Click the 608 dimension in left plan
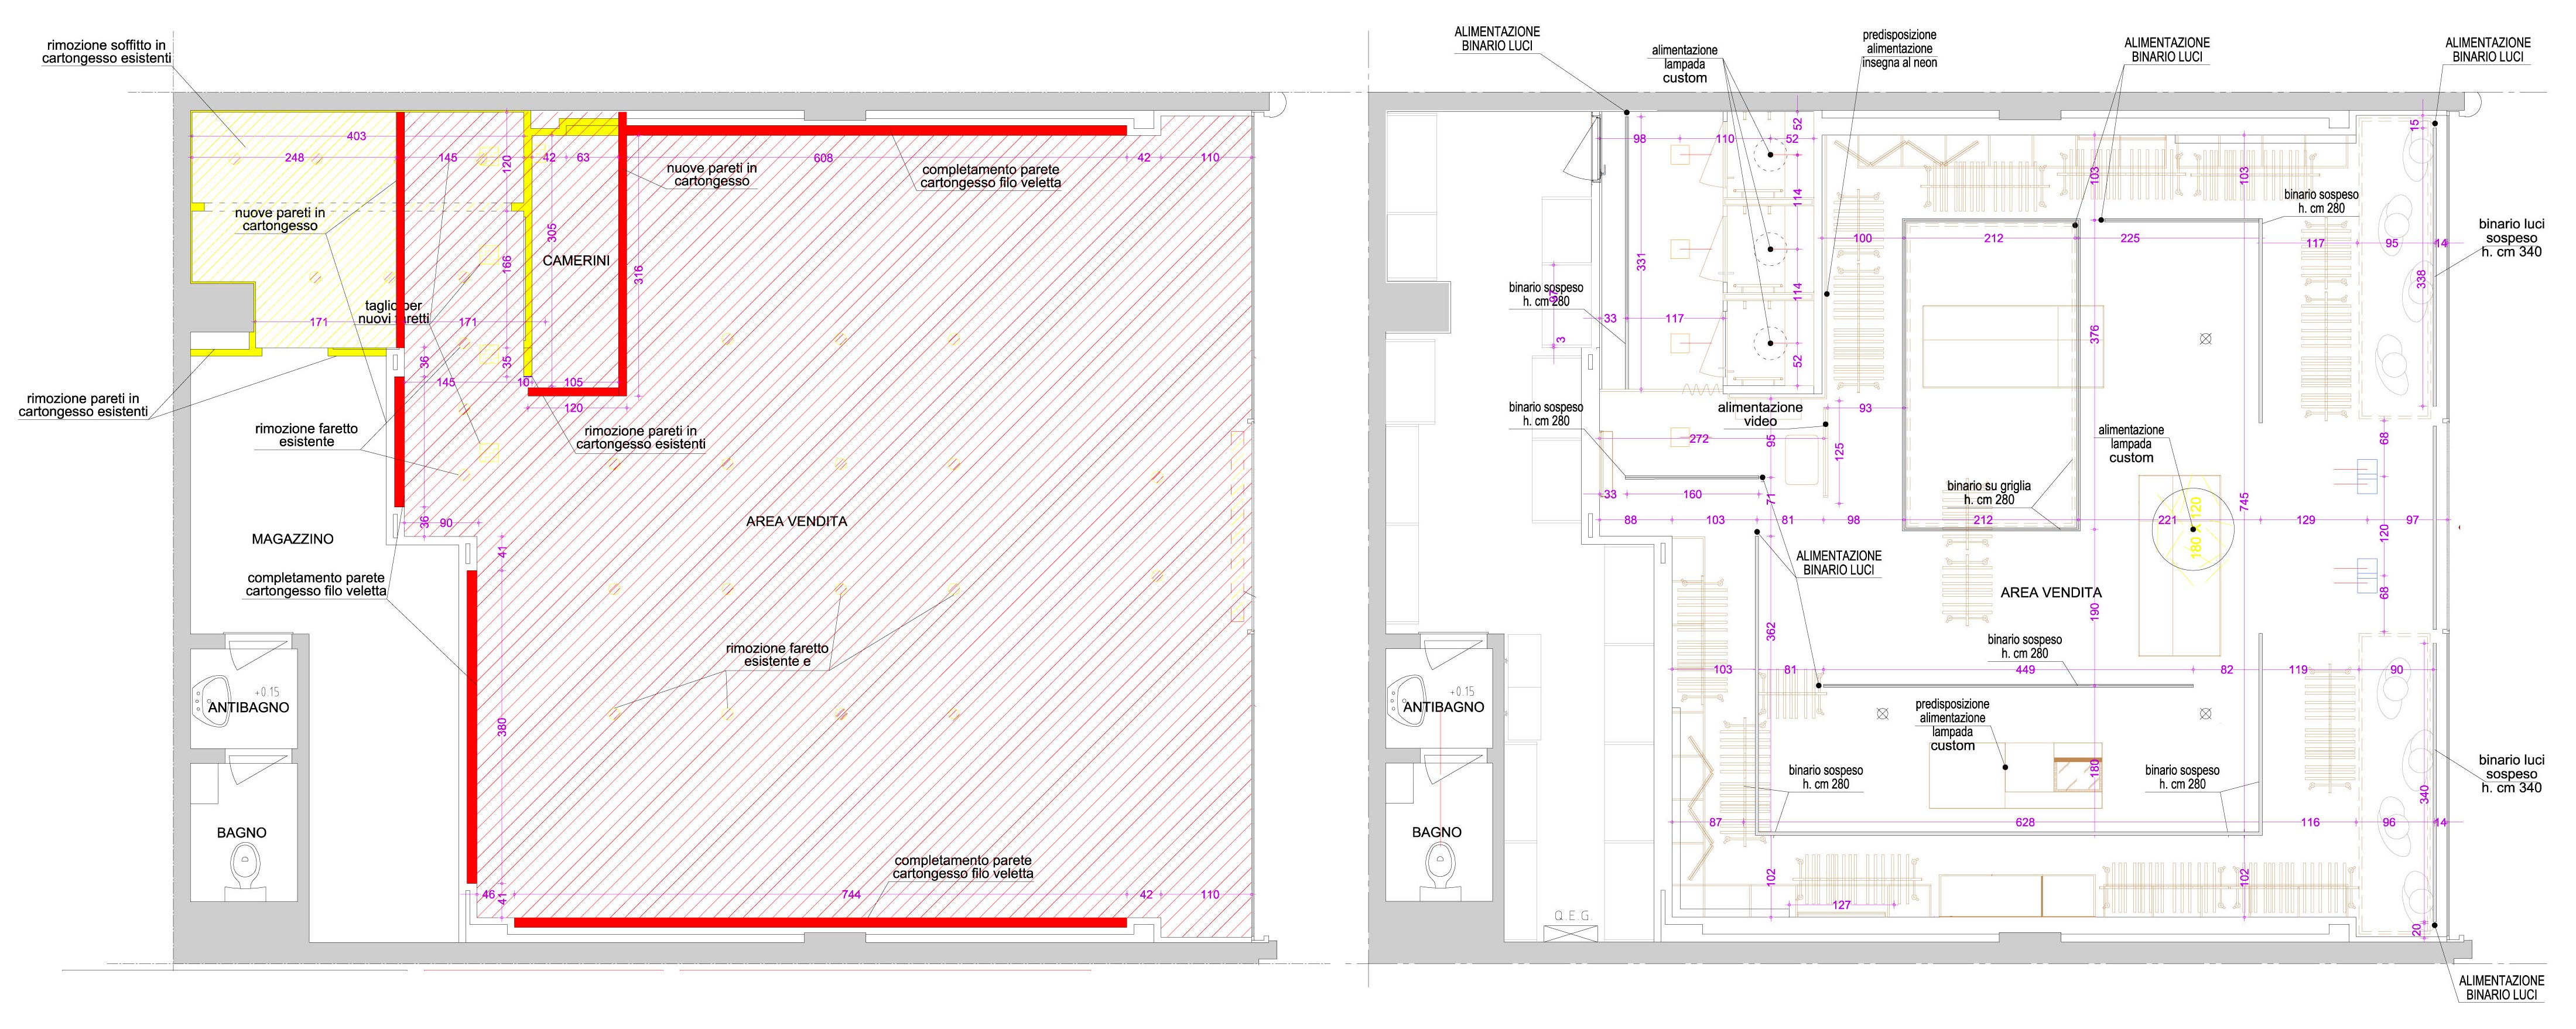2576x1029 pixels. click(823, 158)
